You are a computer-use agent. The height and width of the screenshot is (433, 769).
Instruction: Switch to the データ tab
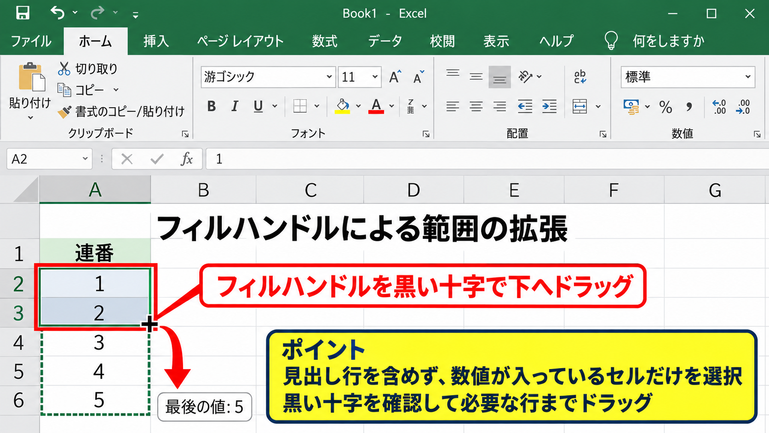pyautogui.click(x=385, y=41)
